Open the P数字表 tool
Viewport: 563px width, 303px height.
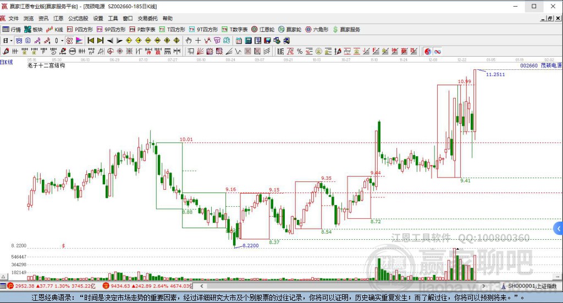[142, 30]
